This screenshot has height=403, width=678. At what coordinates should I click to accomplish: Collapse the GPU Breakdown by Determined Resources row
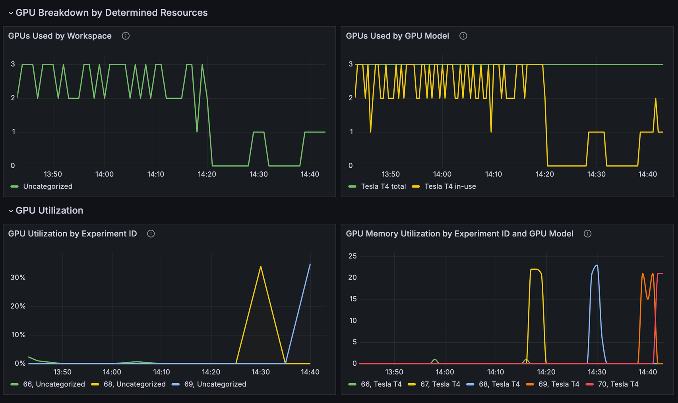[x=11, y=13]
